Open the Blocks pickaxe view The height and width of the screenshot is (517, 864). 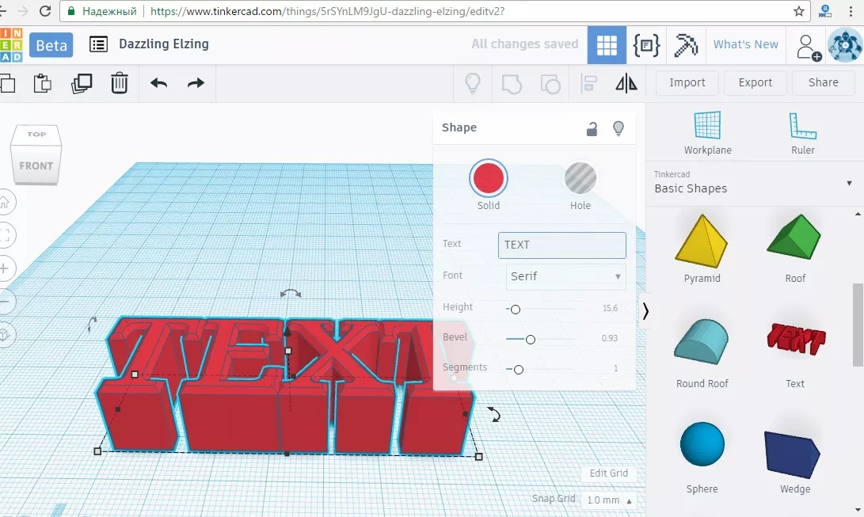pyautogui.click(x=685, y=45)
